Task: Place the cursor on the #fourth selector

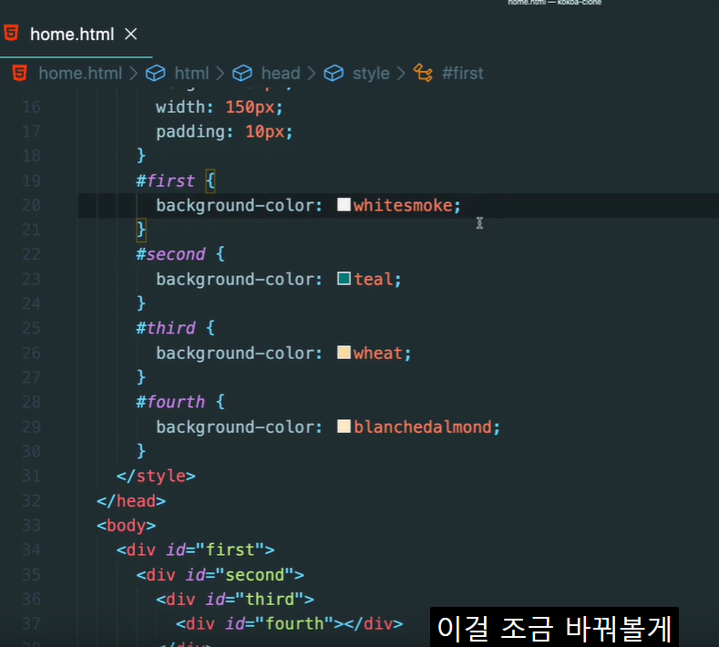Action: point(170,402)
